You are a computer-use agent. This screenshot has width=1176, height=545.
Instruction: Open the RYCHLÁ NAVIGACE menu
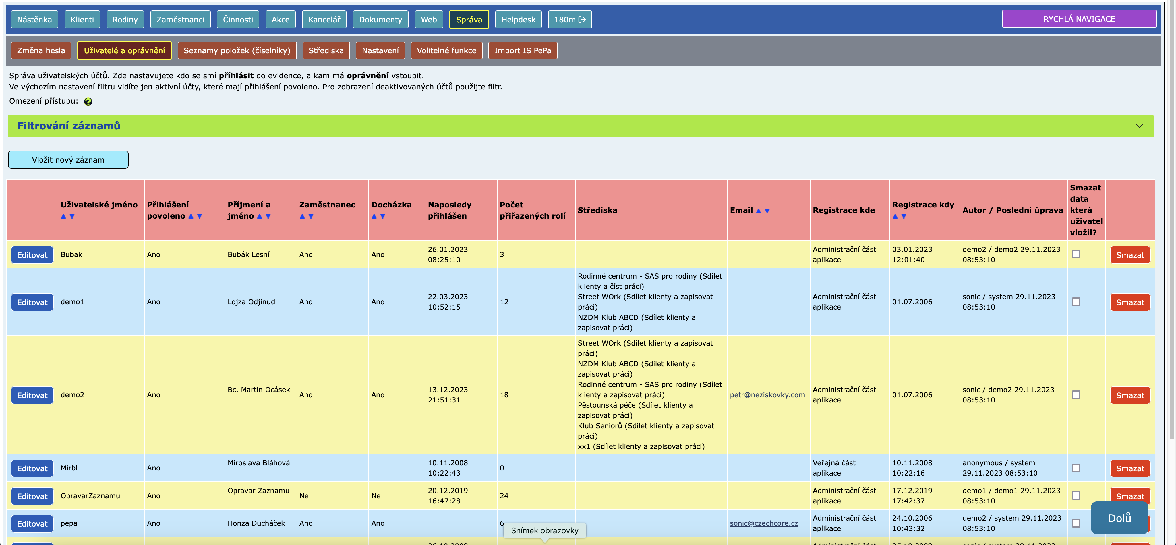[1079, 19]
